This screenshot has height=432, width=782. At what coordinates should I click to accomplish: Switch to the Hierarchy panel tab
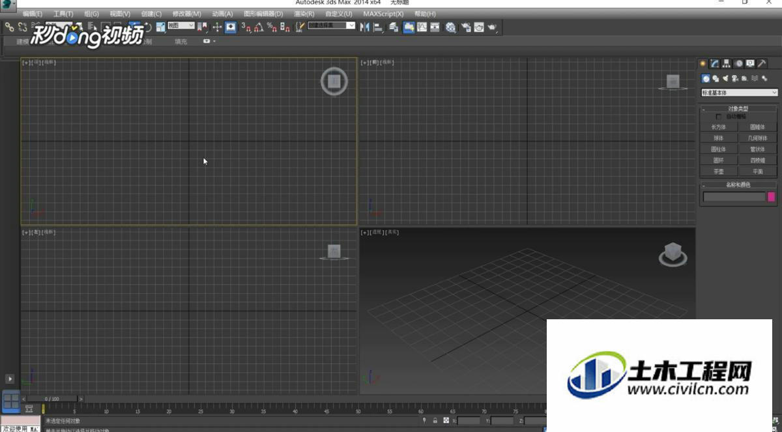727,63
